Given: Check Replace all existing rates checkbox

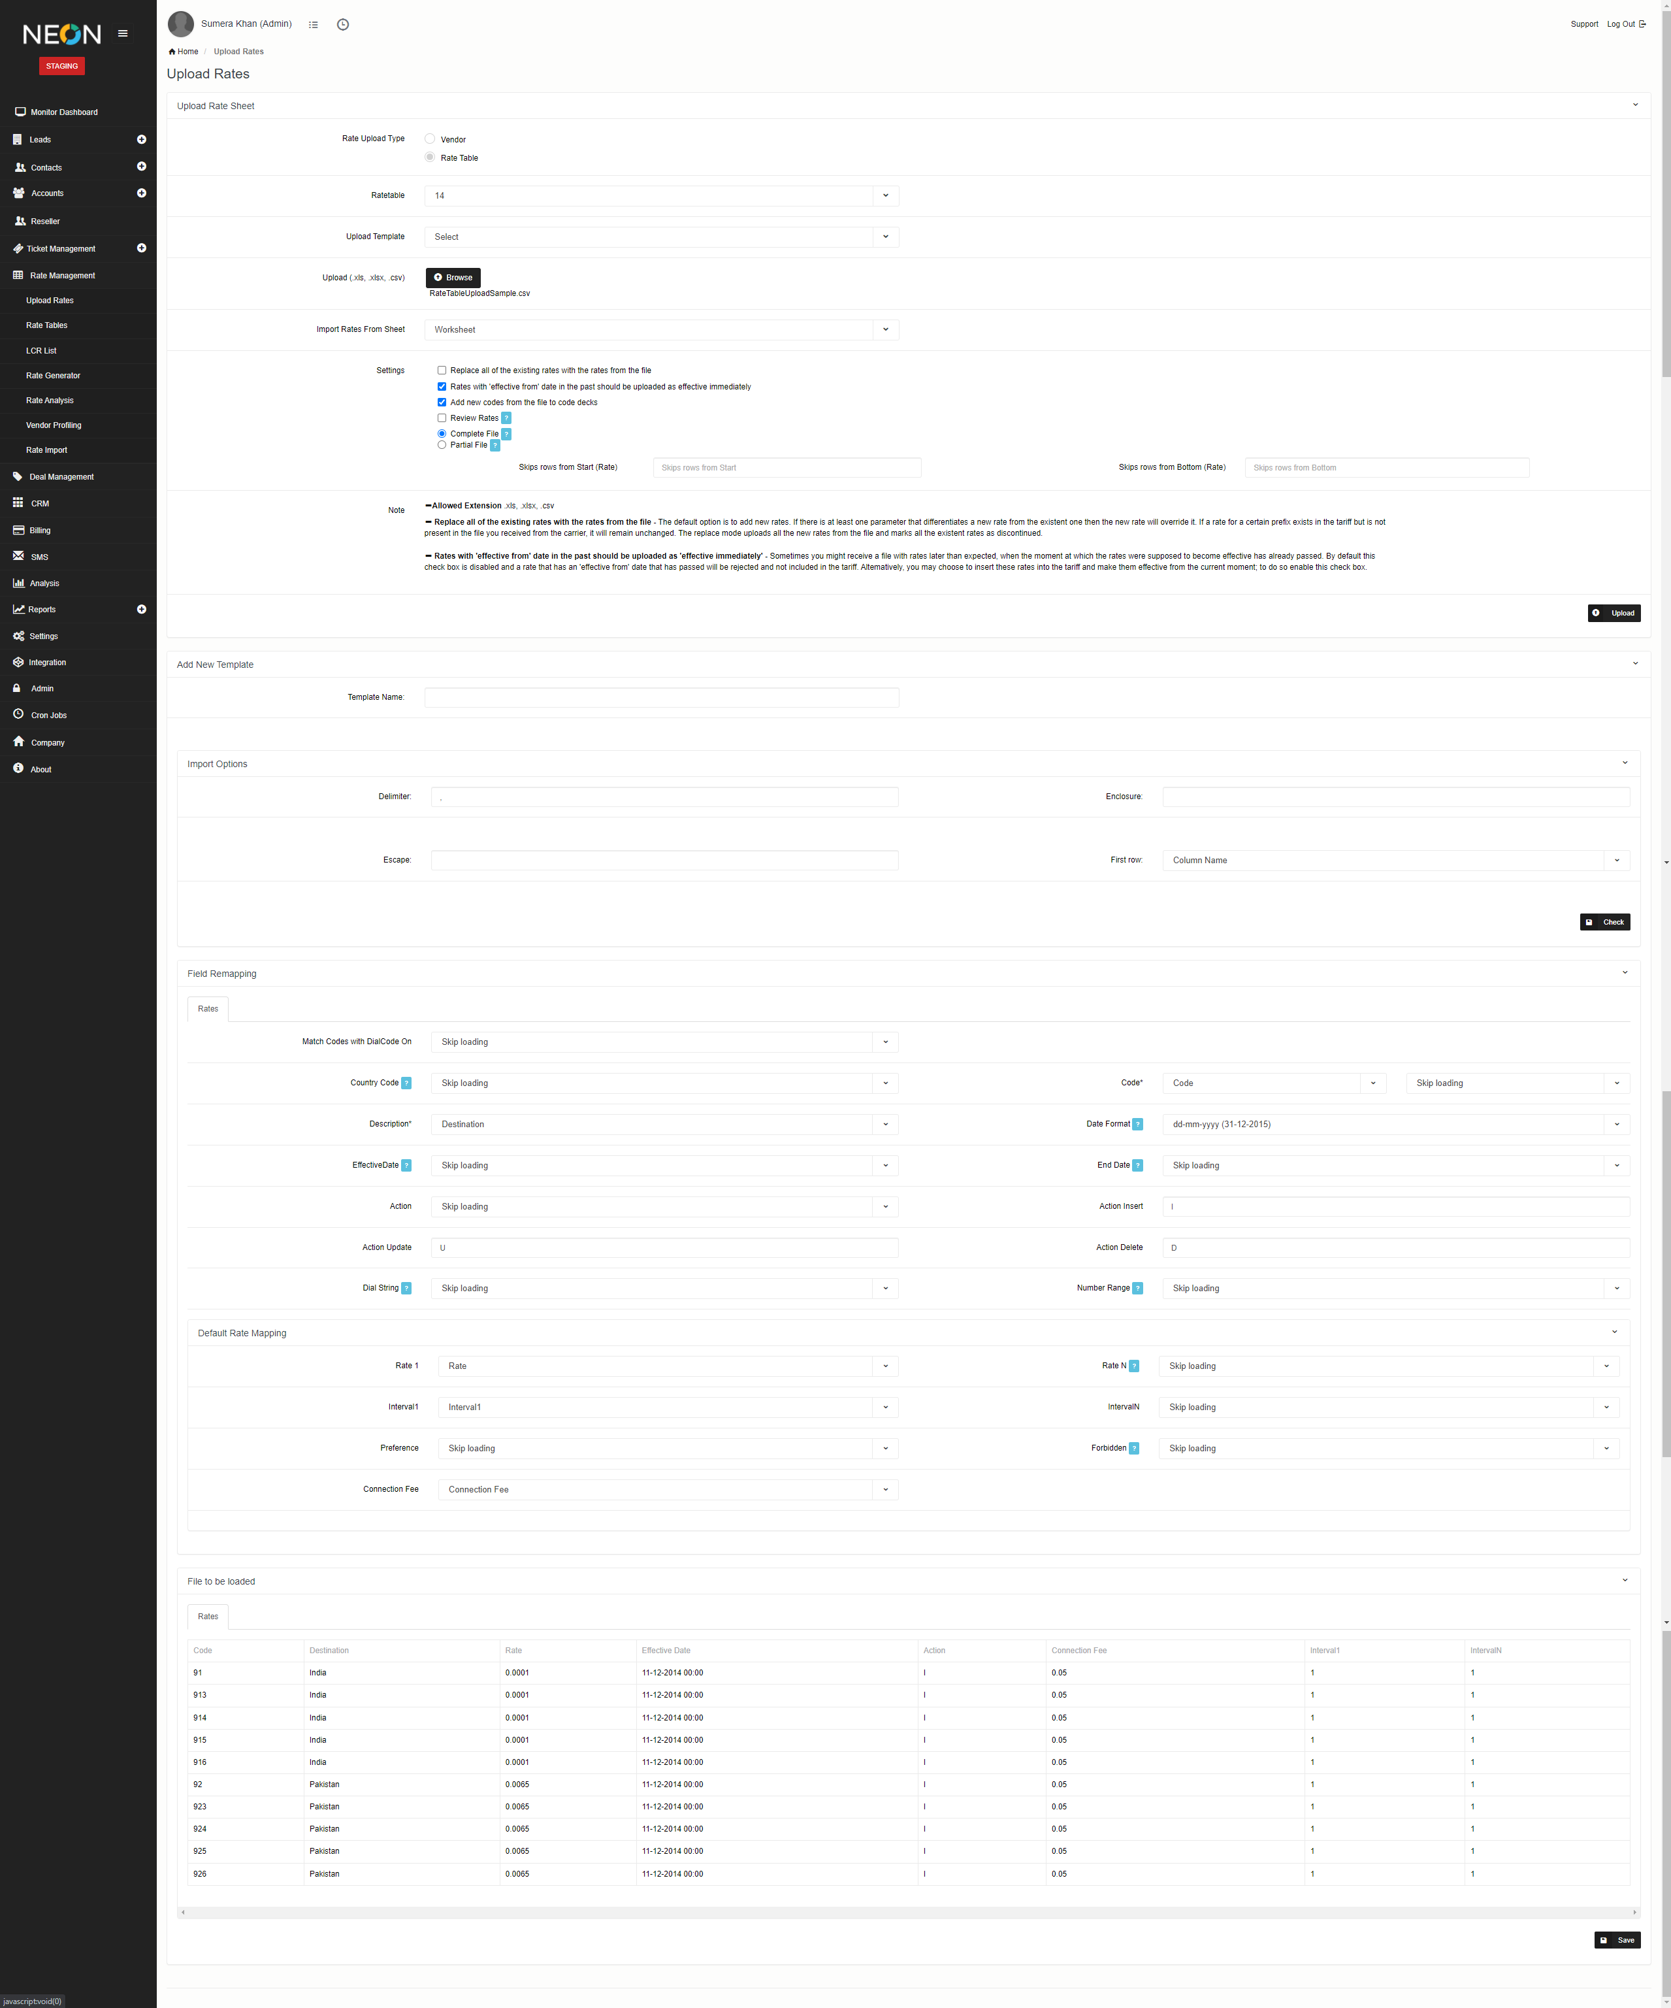Looking at the screenshot, I should pyautogui.click(x=442, y=370).
